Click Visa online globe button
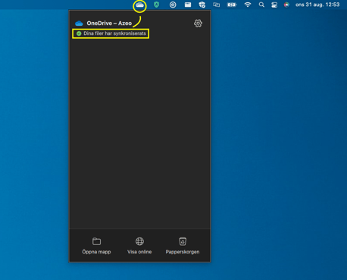This screenshot has height=280, width=347. coord(139,246)
